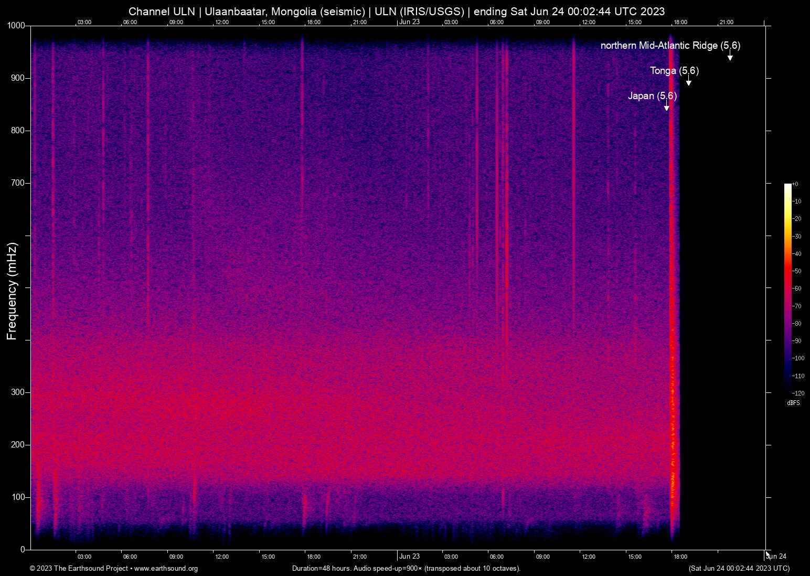This screenshot has width=810, height=576.
Task: Click the 'Jun 23' label on the bottom axis
Action: [409, 557]
